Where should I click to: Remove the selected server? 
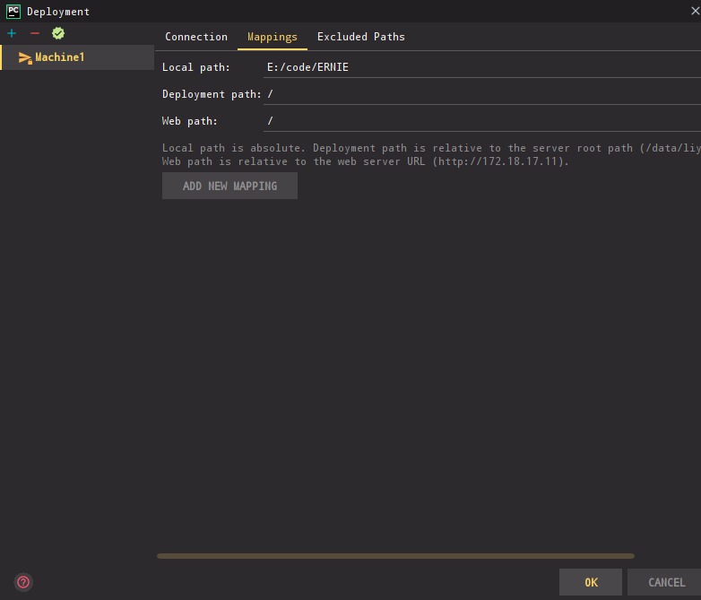[35, 33]
